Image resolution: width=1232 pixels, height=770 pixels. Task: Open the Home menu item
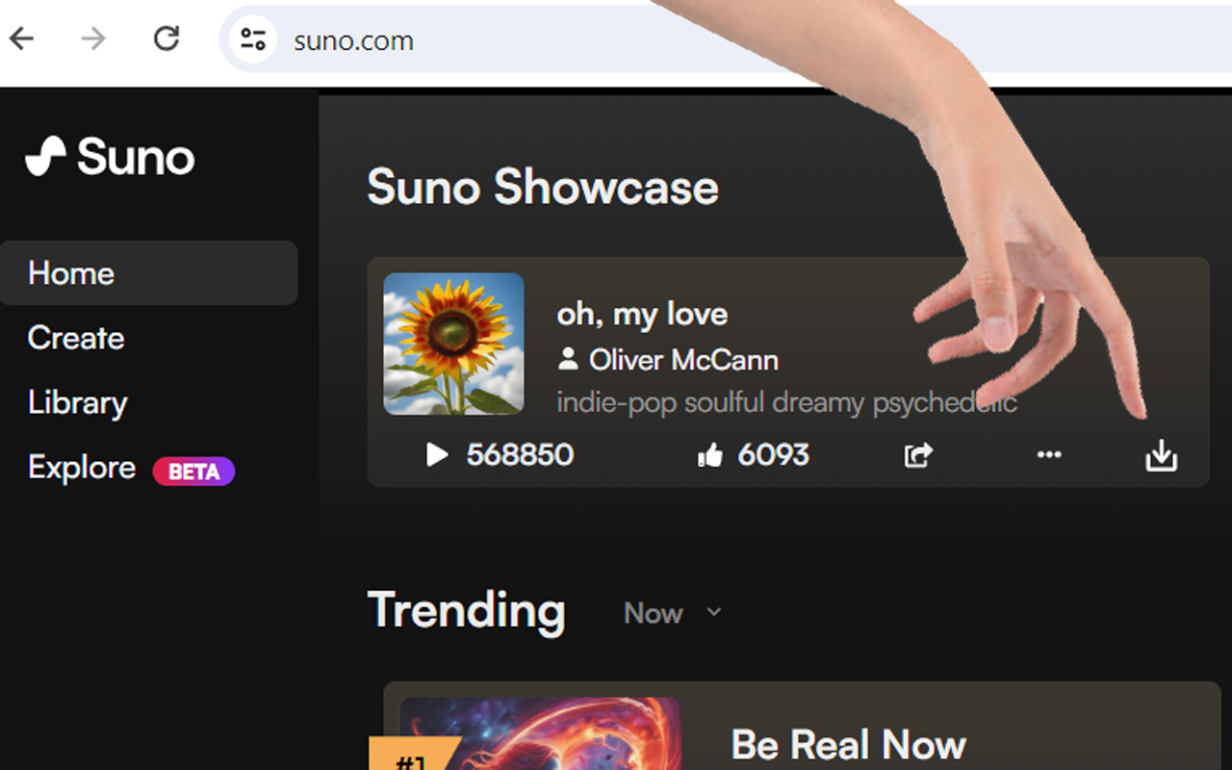click(148, 273)
